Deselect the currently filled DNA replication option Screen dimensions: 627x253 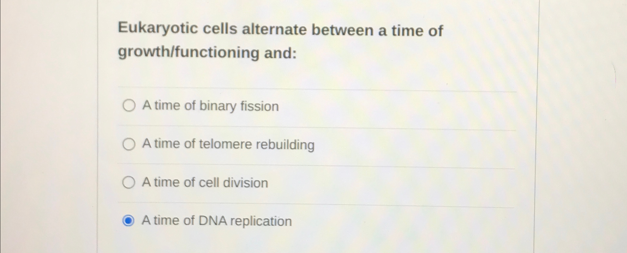tap(129, 221)
